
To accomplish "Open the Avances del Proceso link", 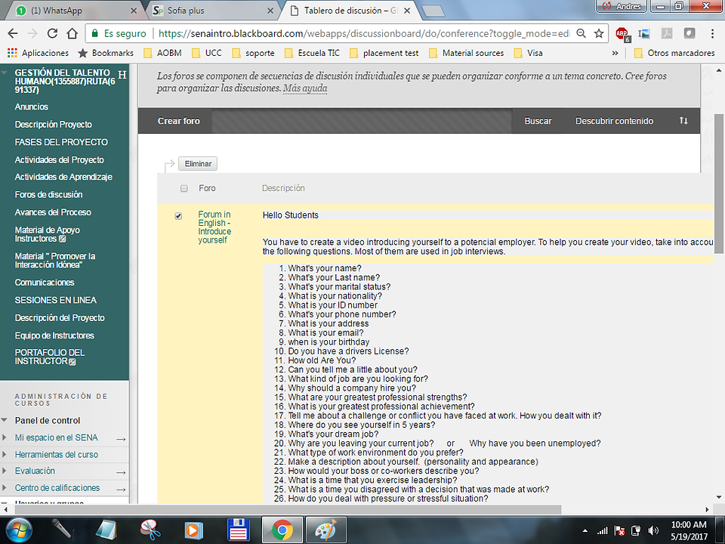I will click(x=53, y=212).
